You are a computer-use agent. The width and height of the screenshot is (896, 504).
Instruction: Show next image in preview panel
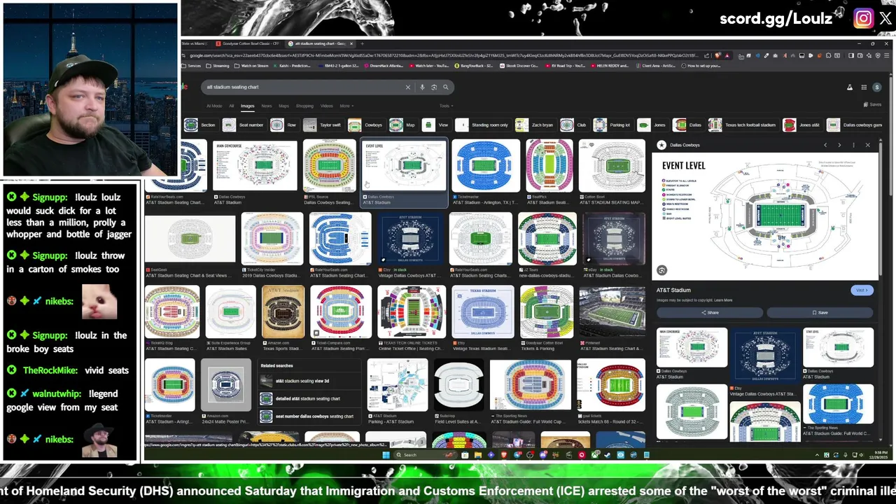coord(839,145)
